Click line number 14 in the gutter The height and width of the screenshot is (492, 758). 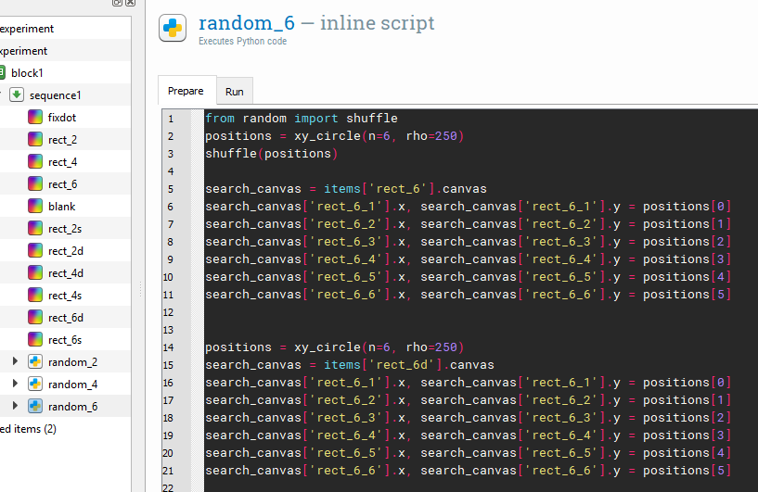coord(168,347)
